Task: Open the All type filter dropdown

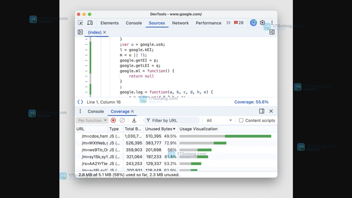Action: 219,120
